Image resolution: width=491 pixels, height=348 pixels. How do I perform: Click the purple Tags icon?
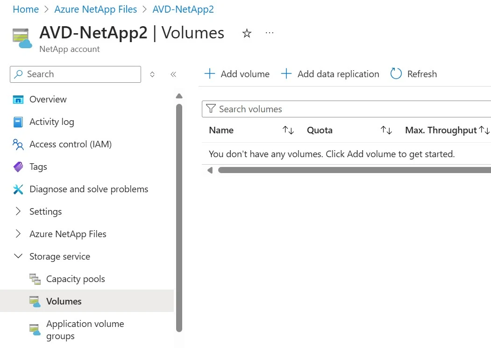pyautogui.click(x=18, y=167)
